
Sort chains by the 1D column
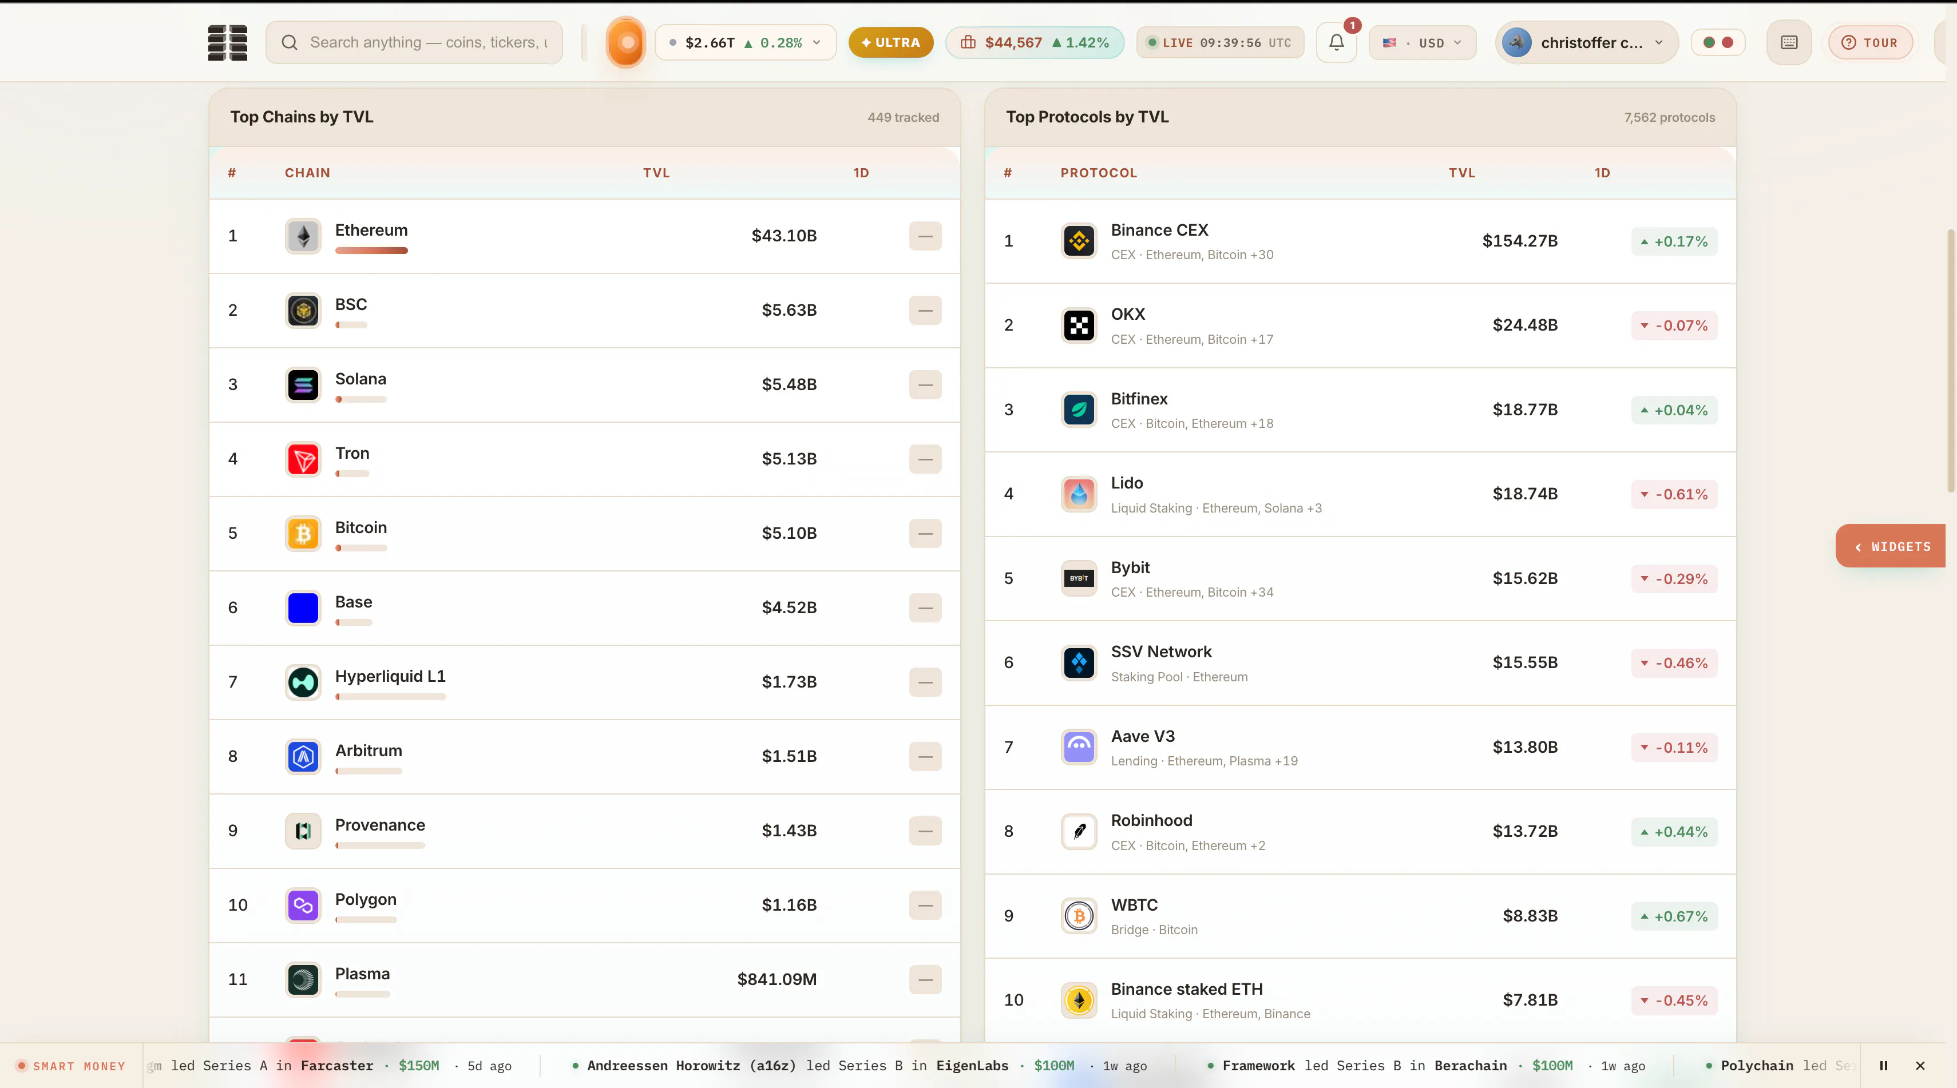pyautogui.click(x=861, y=173)
